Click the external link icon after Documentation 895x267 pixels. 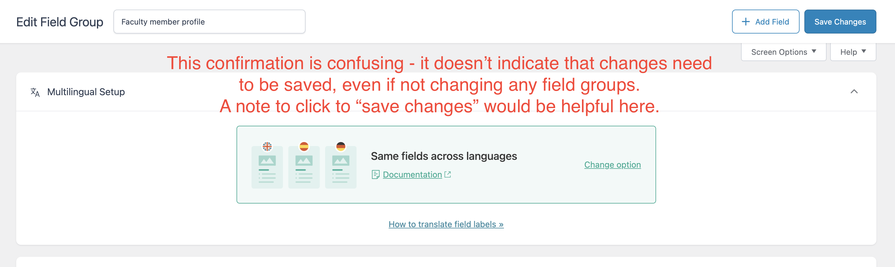(448, 175)
